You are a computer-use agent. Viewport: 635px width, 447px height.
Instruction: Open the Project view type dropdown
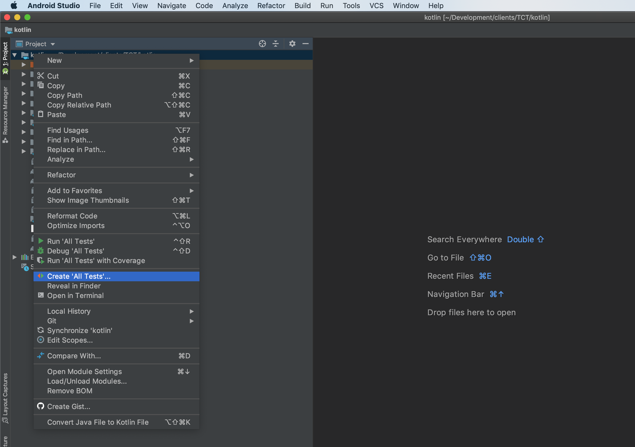coord(53,44)
